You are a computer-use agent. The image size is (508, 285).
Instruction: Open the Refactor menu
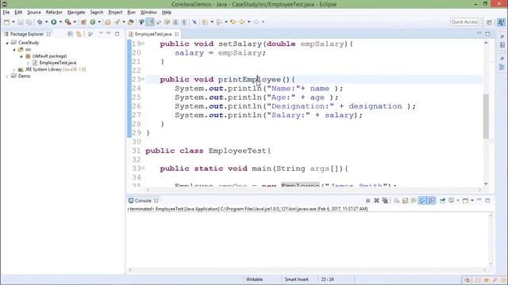point(54,13)
